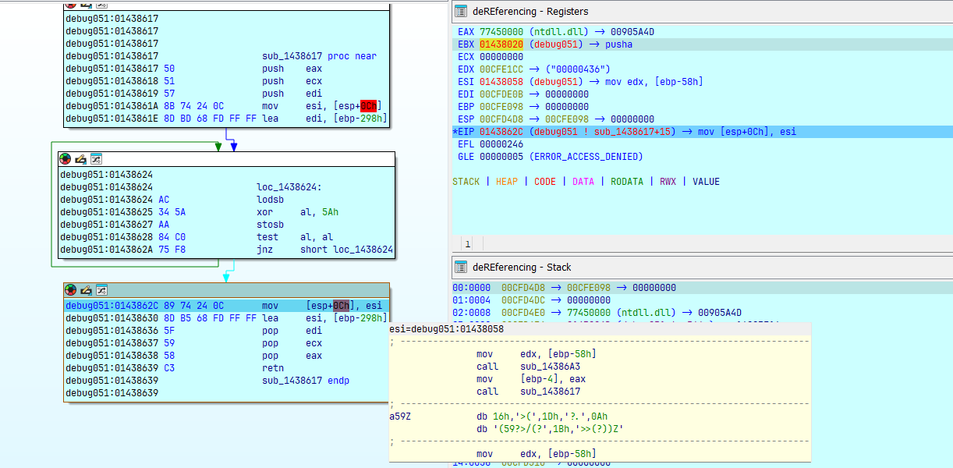Click the deREferencing Stack panel icon

(x=461, y=267)
